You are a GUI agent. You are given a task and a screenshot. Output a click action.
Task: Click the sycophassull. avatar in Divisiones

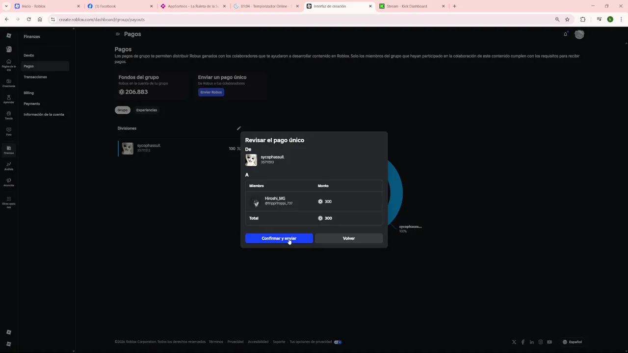point(128,148)
